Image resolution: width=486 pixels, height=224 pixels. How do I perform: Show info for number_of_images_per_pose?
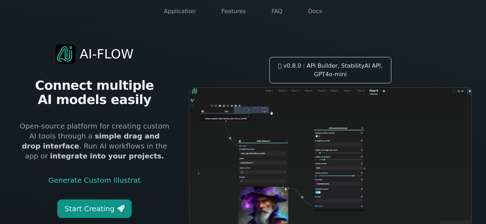[361, 150]
